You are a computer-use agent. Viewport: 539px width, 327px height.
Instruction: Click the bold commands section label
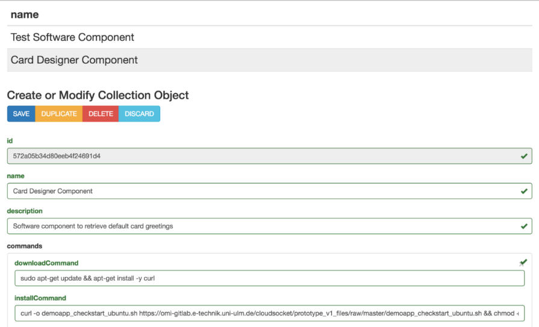[x=25, y=246]
